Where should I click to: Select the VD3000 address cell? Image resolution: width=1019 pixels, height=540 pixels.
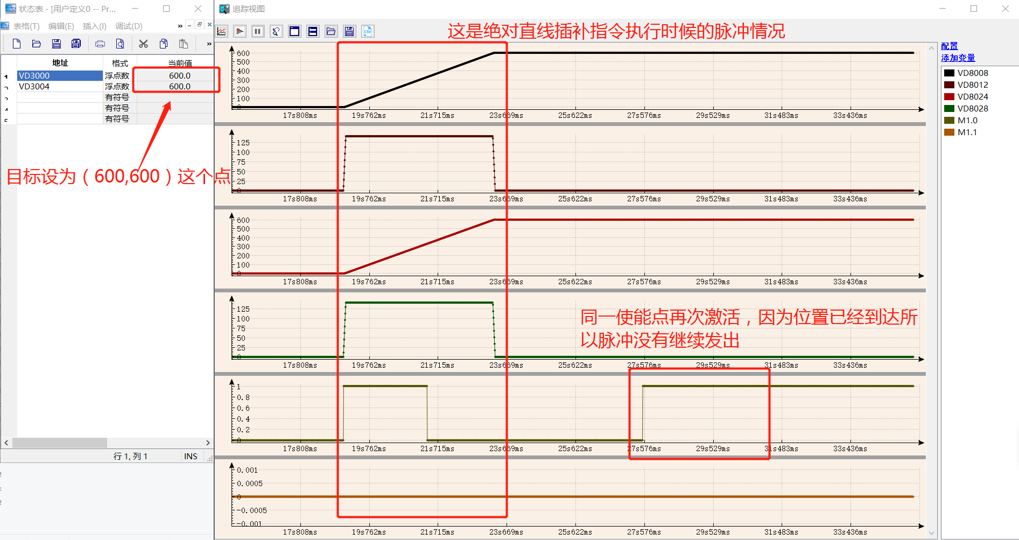pos(60,76)
